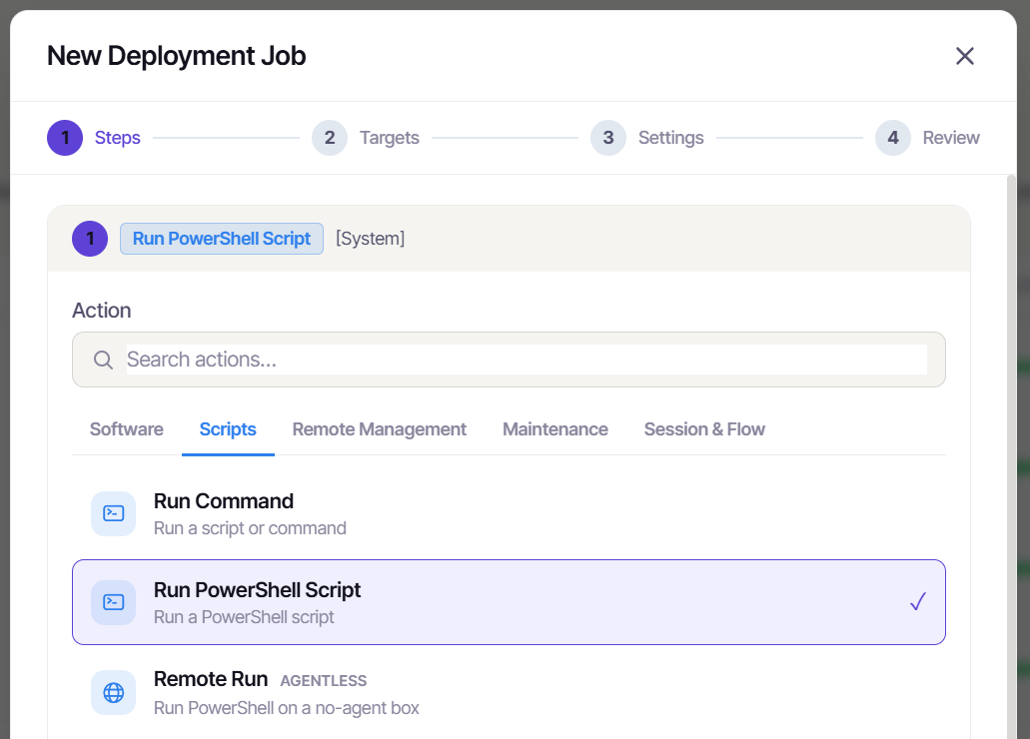The height and width of the screenshot is (739, 1030).
Task: Click the step number 1 circle in the step header
Action: coord(90,239)
